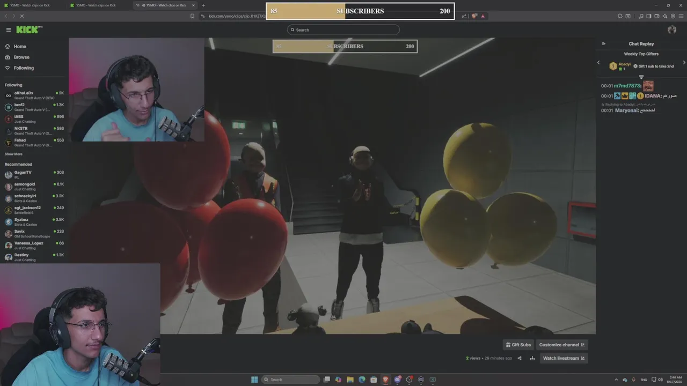Click Watch livestream button

[564, 358]
